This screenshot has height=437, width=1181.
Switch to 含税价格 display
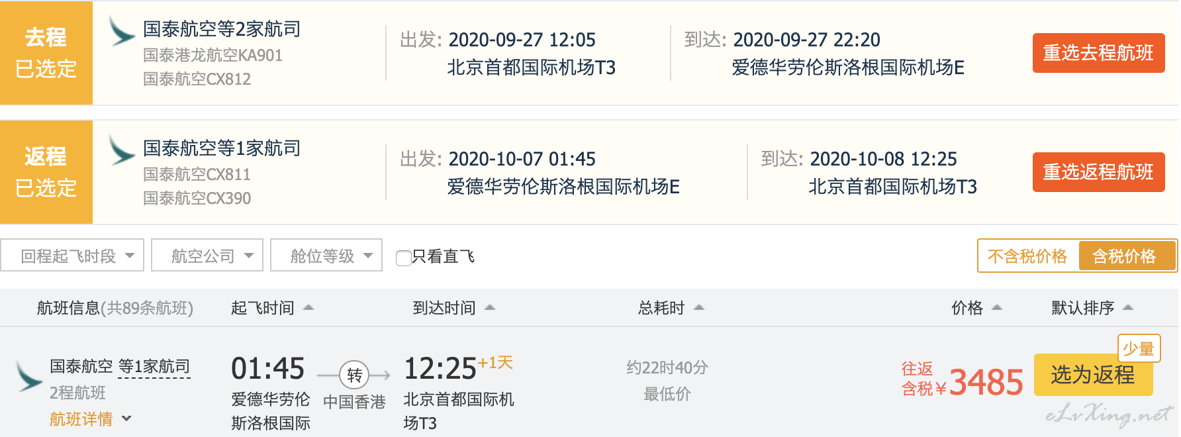1127,256
